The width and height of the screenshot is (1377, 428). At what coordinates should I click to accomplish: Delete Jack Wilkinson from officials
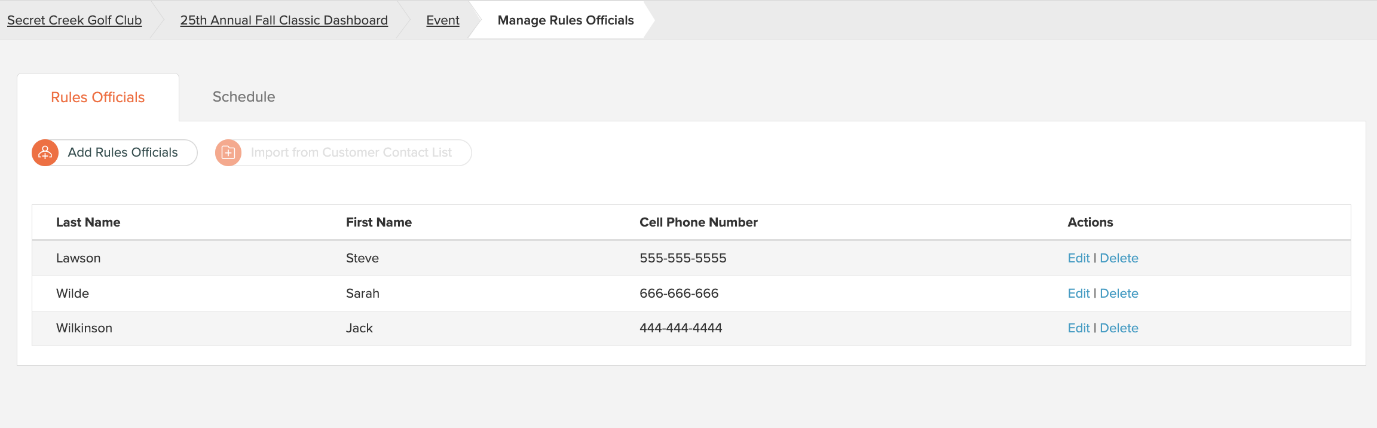click(x=1119, y=328)
